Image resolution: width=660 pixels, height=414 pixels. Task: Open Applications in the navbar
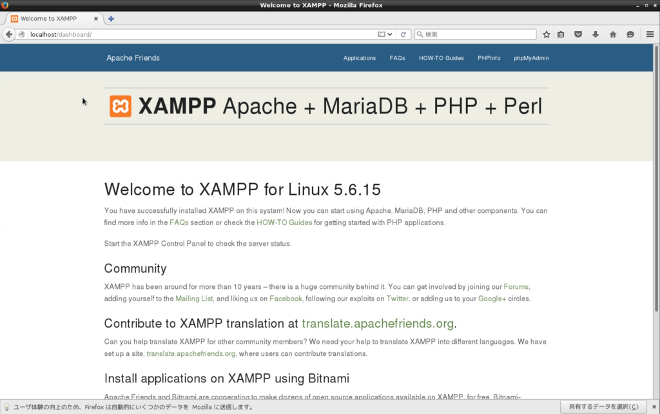tap(360, 58)
